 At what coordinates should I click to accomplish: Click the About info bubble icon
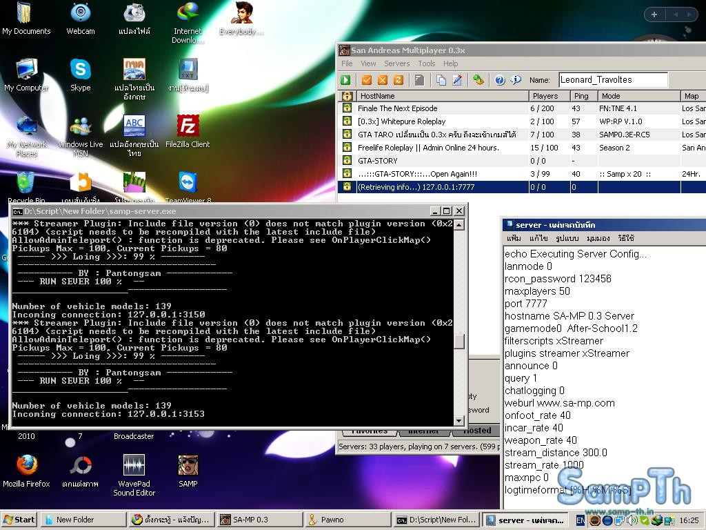[515, 80]
